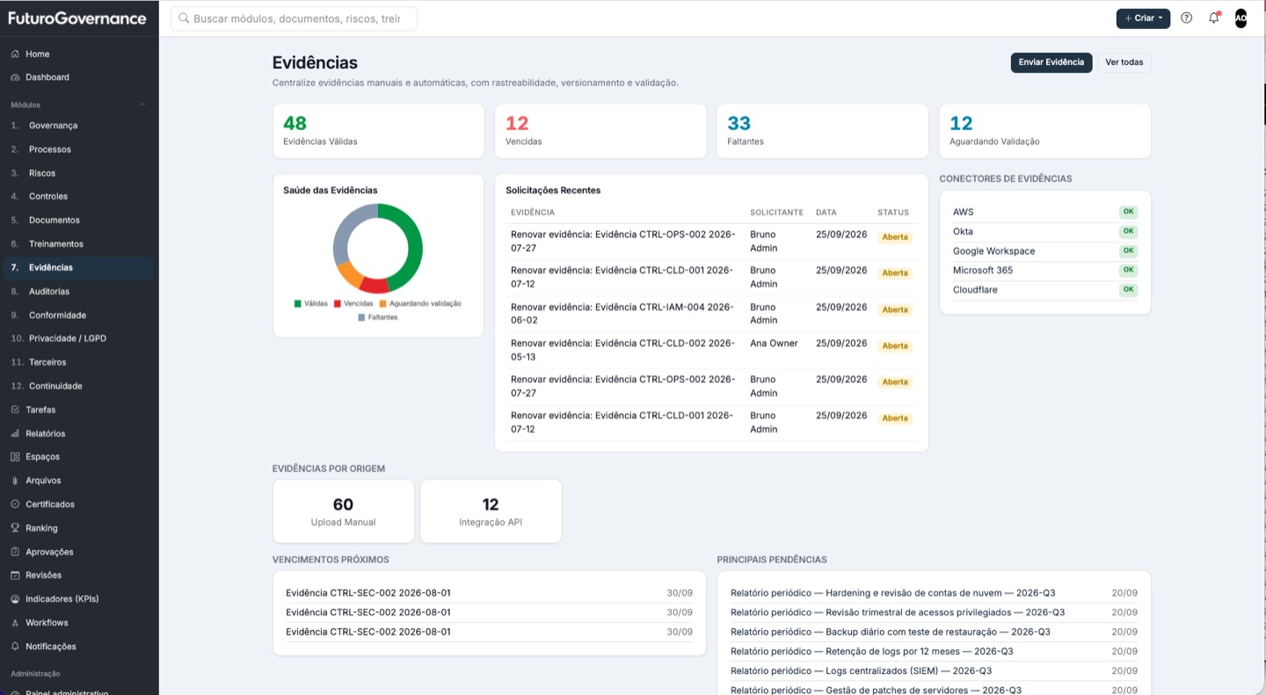Click the Tarefas checklist icon
1266x695 pixels.
coord(15,409)
